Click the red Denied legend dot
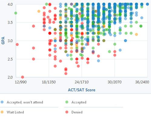The image size is (151, 117). point(67,112)
